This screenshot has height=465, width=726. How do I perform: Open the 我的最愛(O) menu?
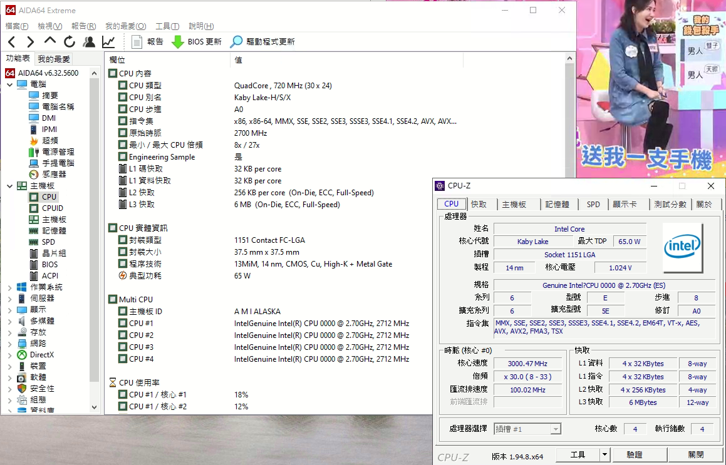(125, 26)
